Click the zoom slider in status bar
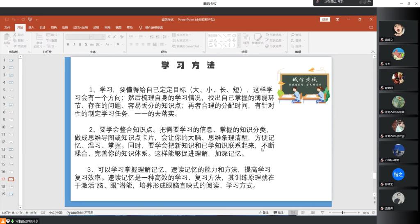The width and height of the screenshot is (420, 224). pyautogui.click(x=343, y=213)
